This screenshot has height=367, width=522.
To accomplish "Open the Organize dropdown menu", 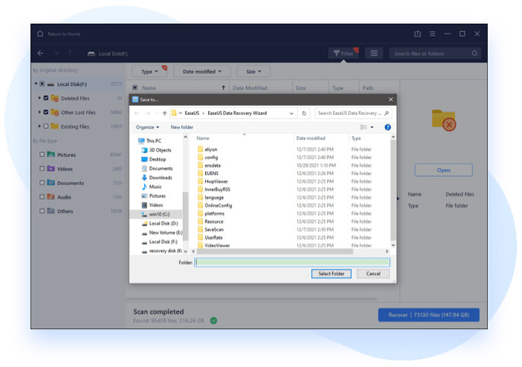I will click(x=147, y=127).
